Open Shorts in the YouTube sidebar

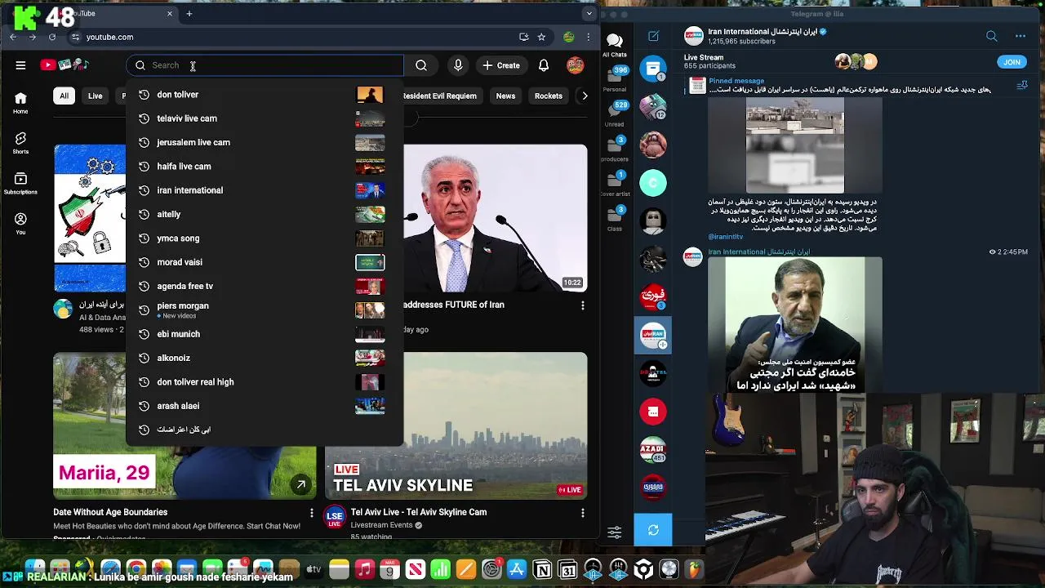click(20, 143)
